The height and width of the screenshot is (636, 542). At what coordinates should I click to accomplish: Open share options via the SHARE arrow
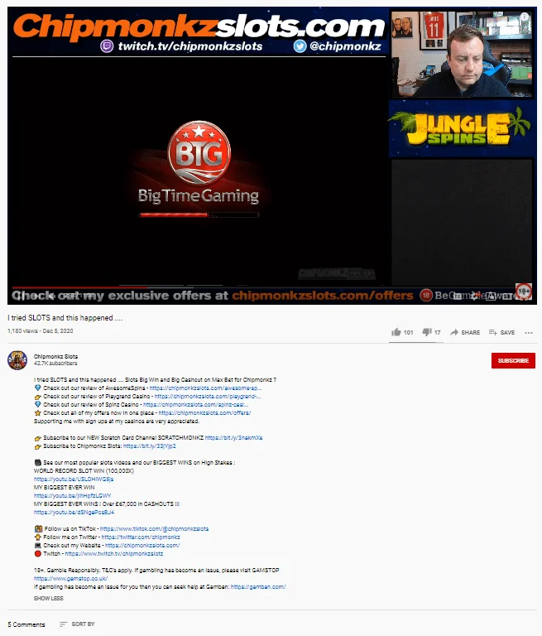[x=465, y=332]
